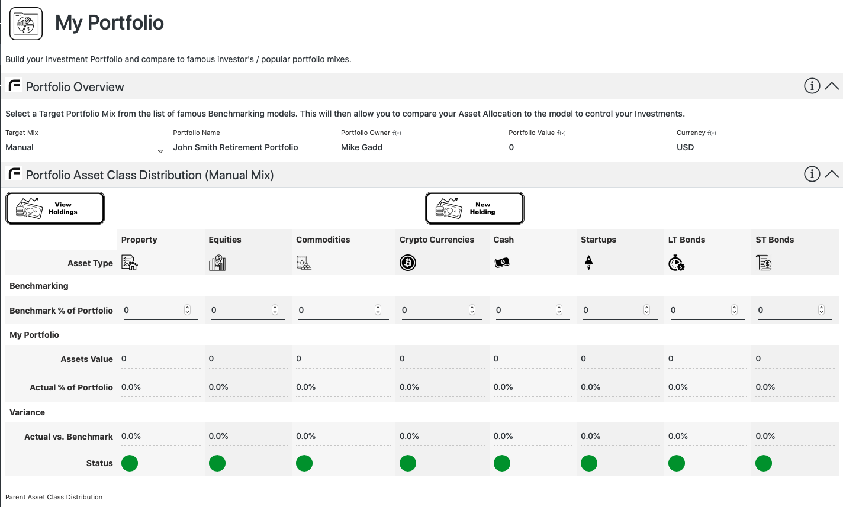Viewport: 843px width, 507px height.
Task: Click the LT Bonds asset type icon
Action: (677, 263)
